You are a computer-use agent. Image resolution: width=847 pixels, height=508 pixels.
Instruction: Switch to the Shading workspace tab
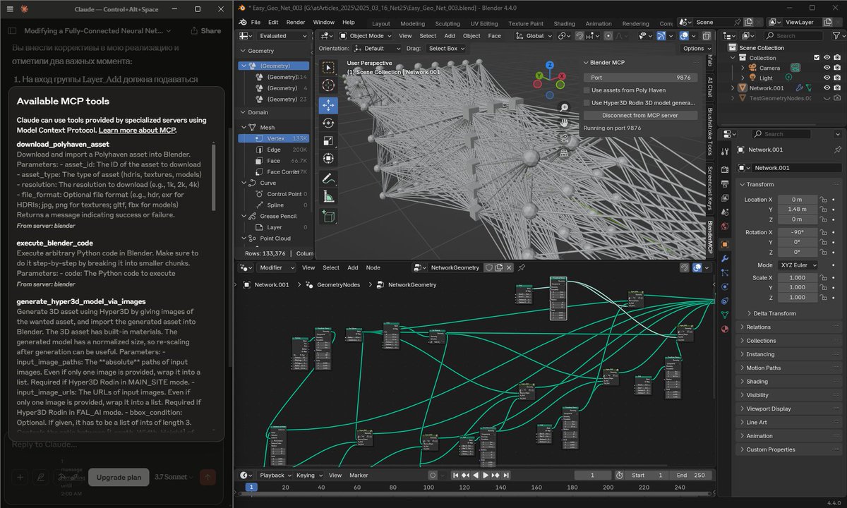coord(564,23)
